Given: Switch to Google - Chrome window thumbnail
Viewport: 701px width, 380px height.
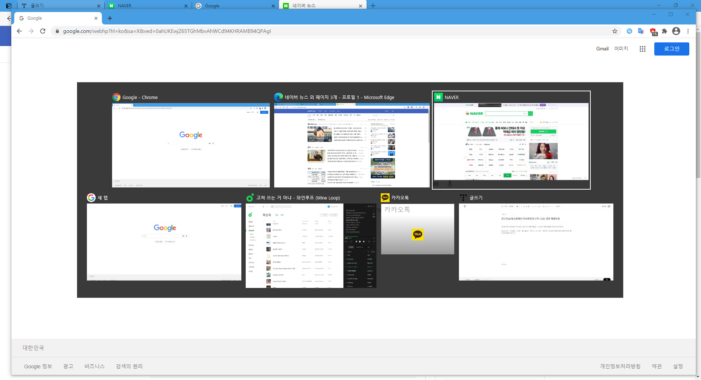Looking at the screenshot, I should 191,145.
